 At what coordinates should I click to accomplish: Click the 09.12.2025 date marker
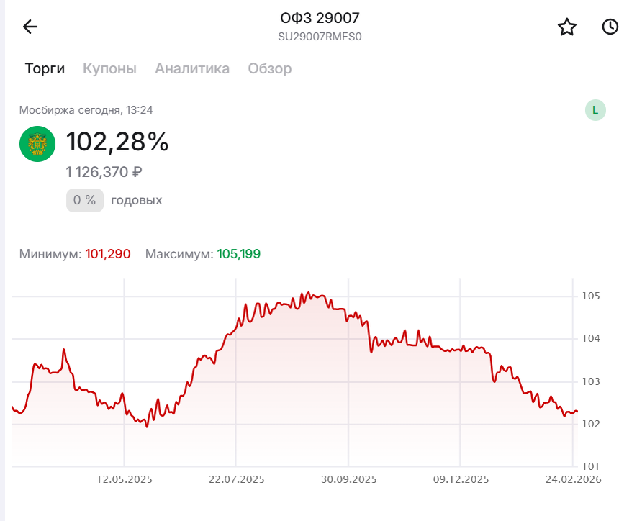coord(461,479)
